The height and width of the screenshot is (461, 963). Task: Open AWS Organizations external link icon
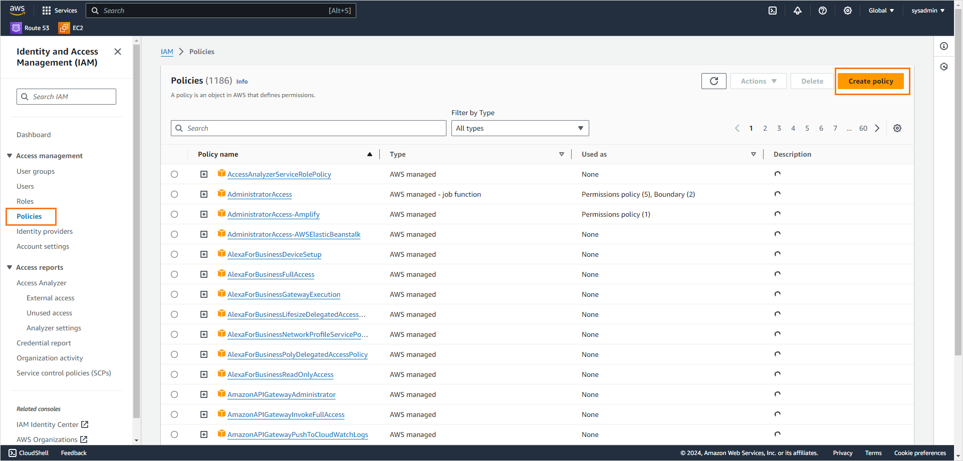pos(84,439)
